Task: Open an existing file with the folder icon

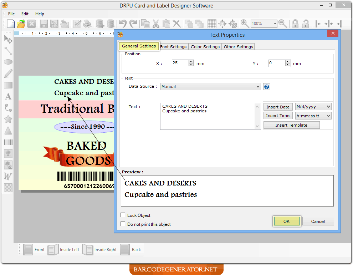Action: tap(21, 24)
